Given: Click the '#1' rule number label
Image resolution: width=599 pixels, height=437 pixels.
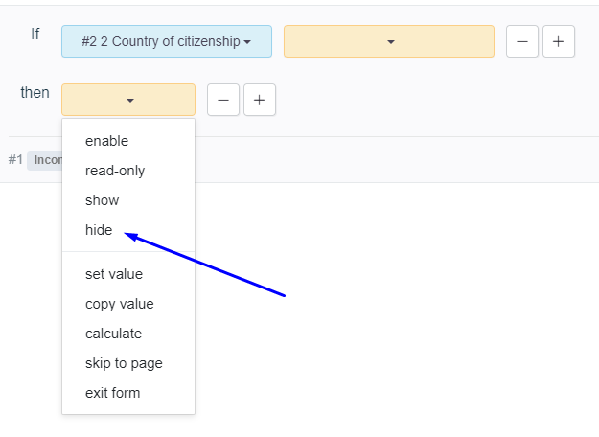Looking at the screenshot, I should click(15, 160).
